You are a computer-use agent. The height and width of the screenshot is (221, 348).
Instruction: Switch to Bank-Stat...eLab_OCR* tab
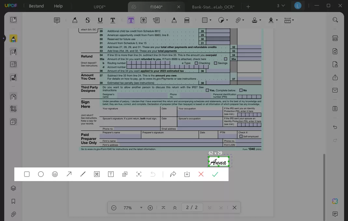tap(213, 7)
